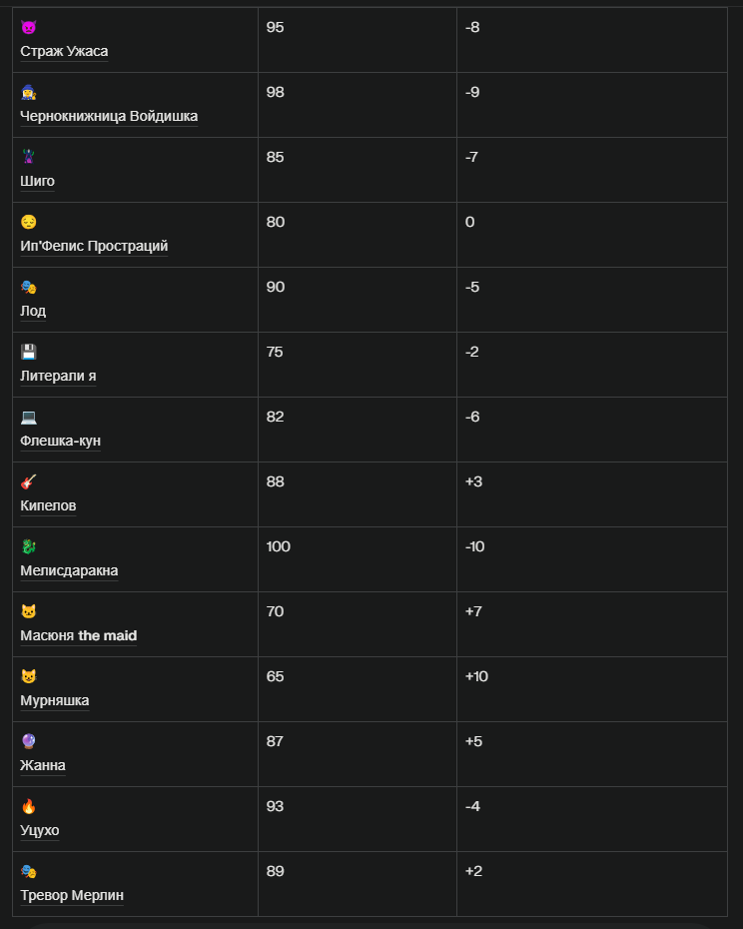The width and height of the screenshot is (743, 929).
Task: Open the Страж Ужаса link
Action: (64, 52)
